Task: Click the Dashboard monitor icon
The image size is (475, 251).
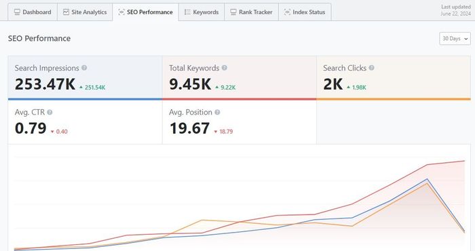Action: pyautogui.click(x=17, y=12)
